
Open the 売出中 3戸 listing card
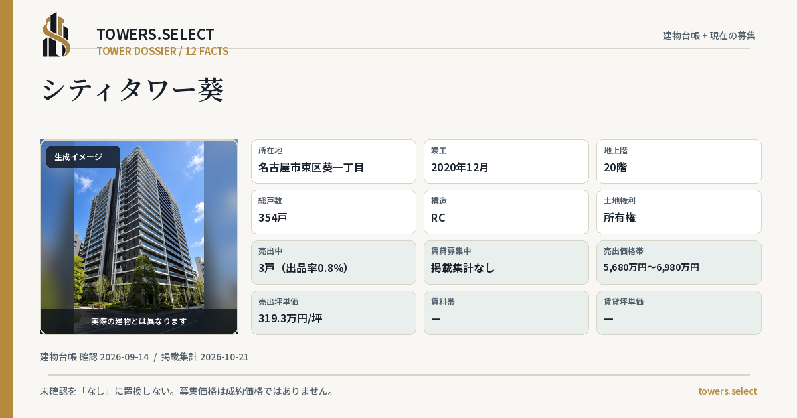[333, 262]
